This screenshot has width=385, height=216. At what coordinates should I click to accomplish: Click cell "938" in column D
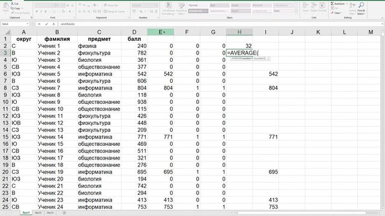click(134, 102)
